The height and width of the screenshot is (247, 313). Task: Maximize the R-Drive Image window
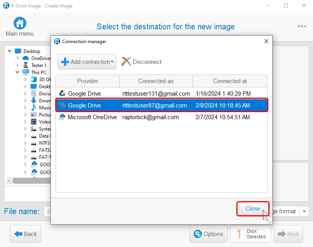pyautogui.click(x=286, y=5)
